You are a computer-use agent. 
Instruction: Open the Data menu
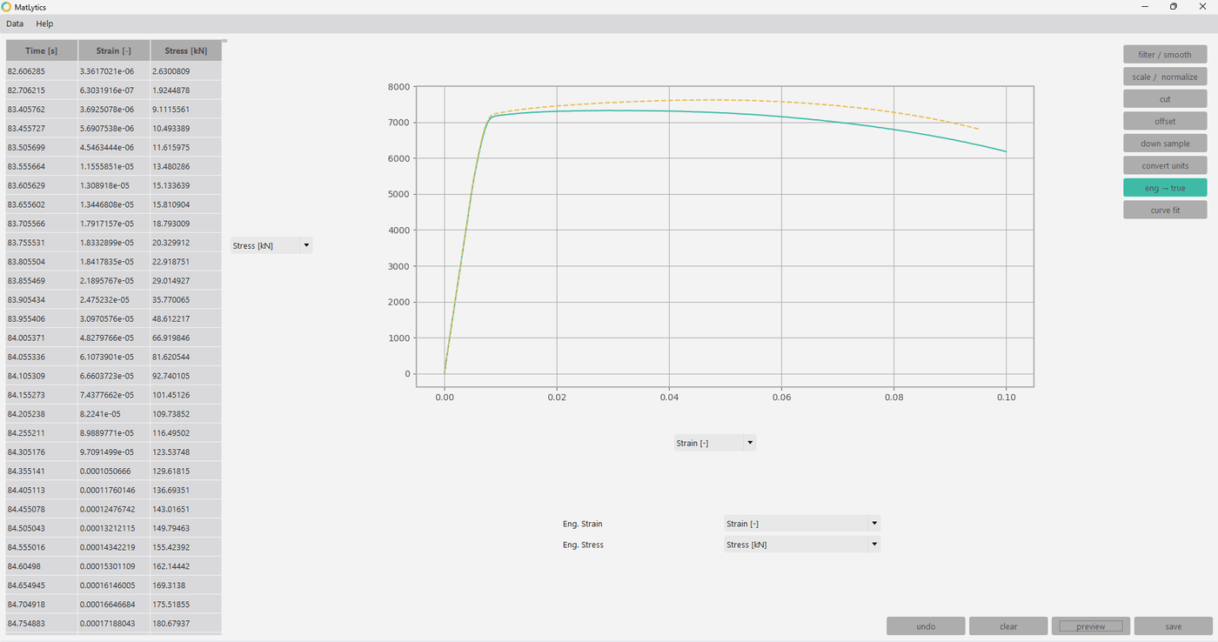coord(14,23)
